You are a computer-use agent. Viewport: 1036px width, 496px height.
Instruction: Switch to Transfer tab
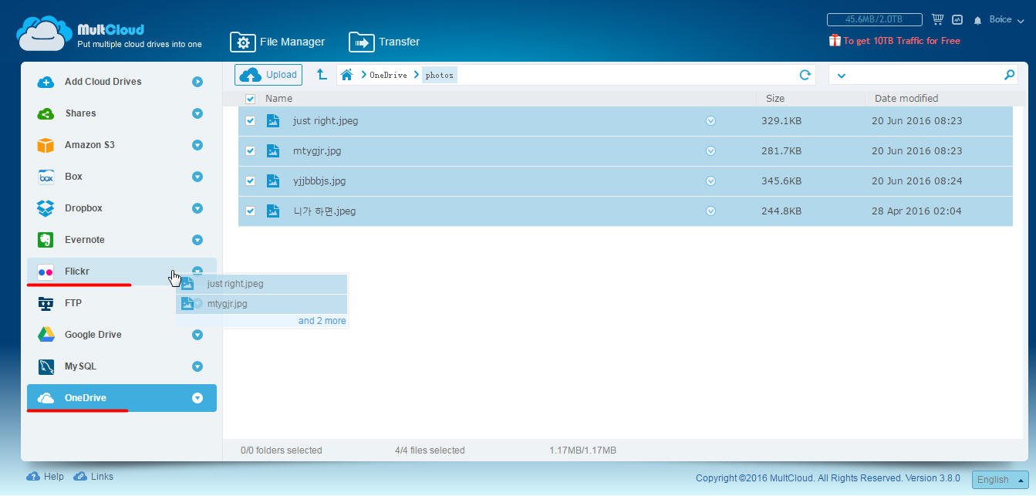click(x=384, y=42)
